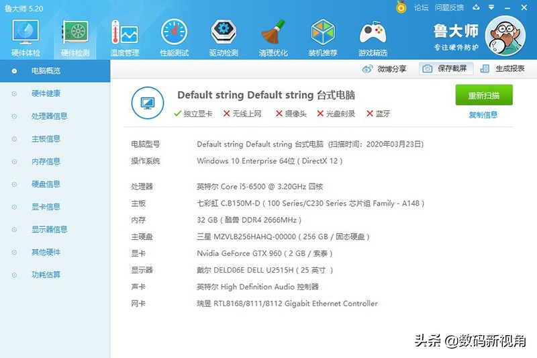Click the Weibo logo icon

coord(367,69)
